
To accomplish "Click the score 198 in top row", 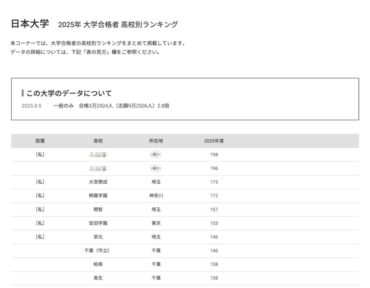I will pos(214,155).
